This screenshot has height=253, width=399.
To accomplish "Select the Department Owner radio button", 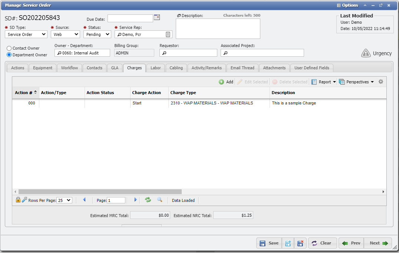I will pyautogui.click(x=9, y=54).
